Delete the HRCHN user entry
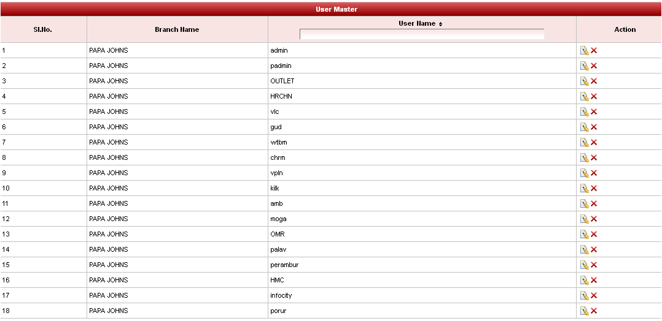This screenshot has height=321, width=662. (594, 96)
